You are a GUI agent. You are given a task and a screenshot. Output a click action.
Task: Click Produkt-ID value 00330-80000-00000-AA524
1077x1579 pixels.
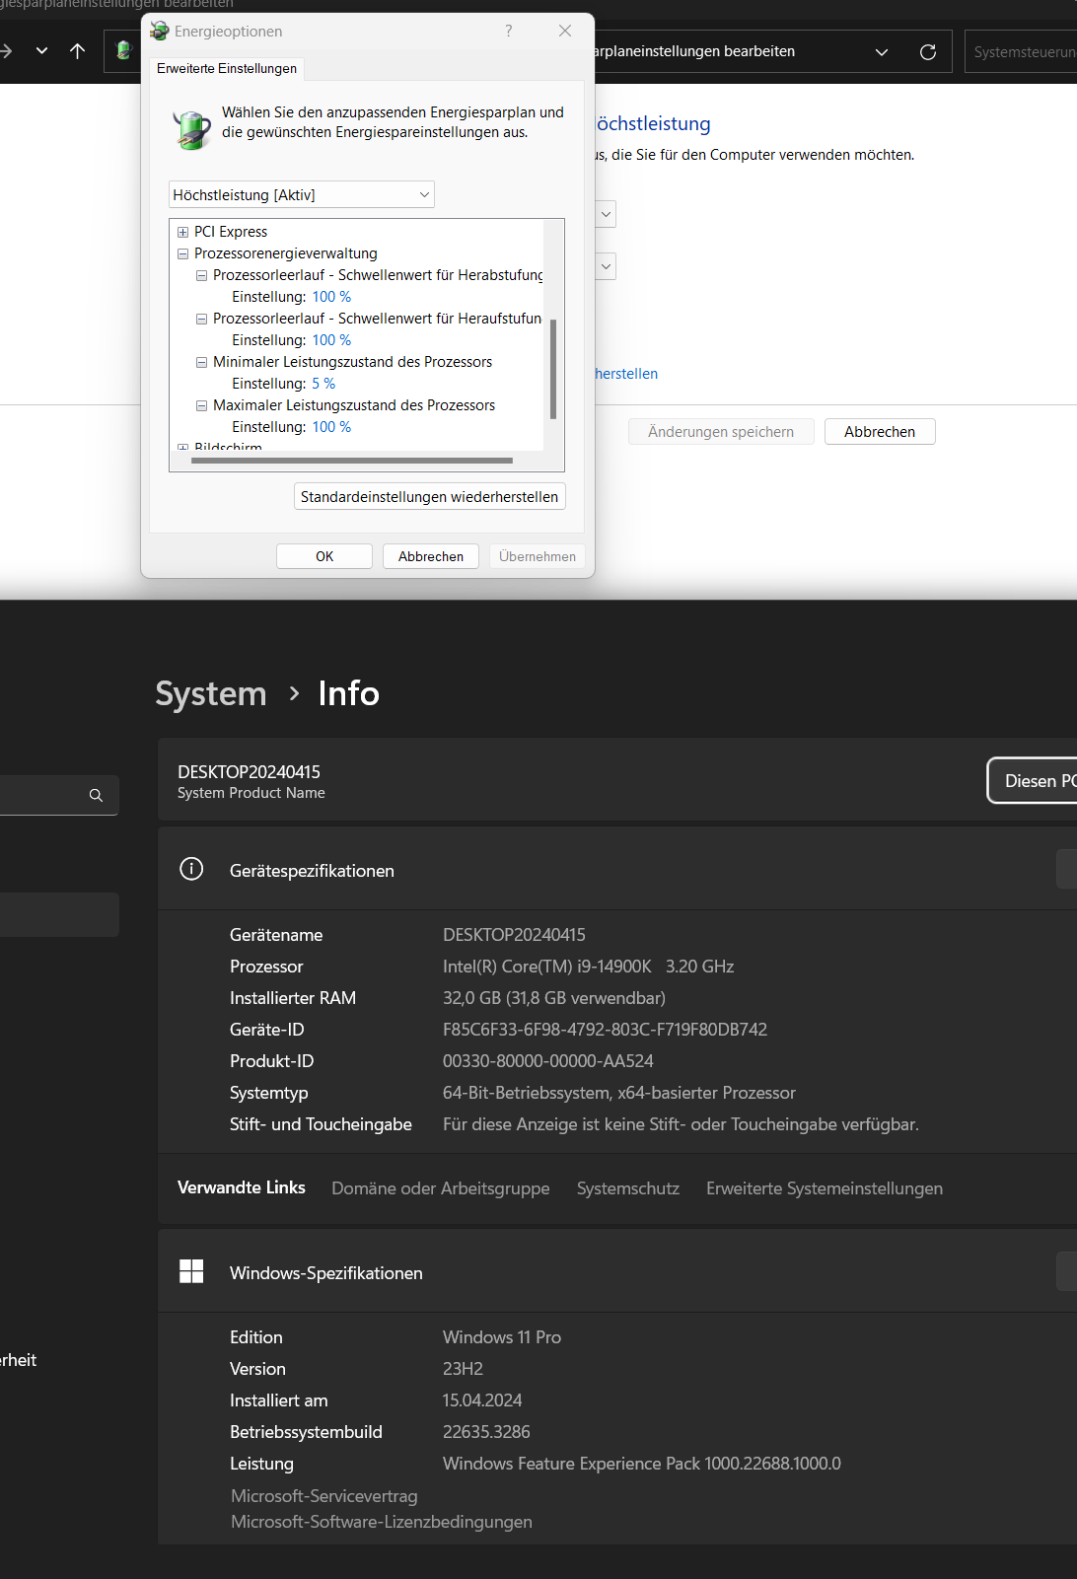(548, 1061)
